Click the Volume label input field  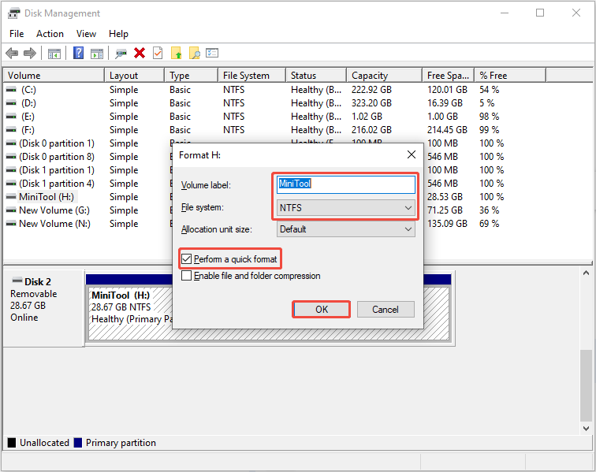[345, 184]
